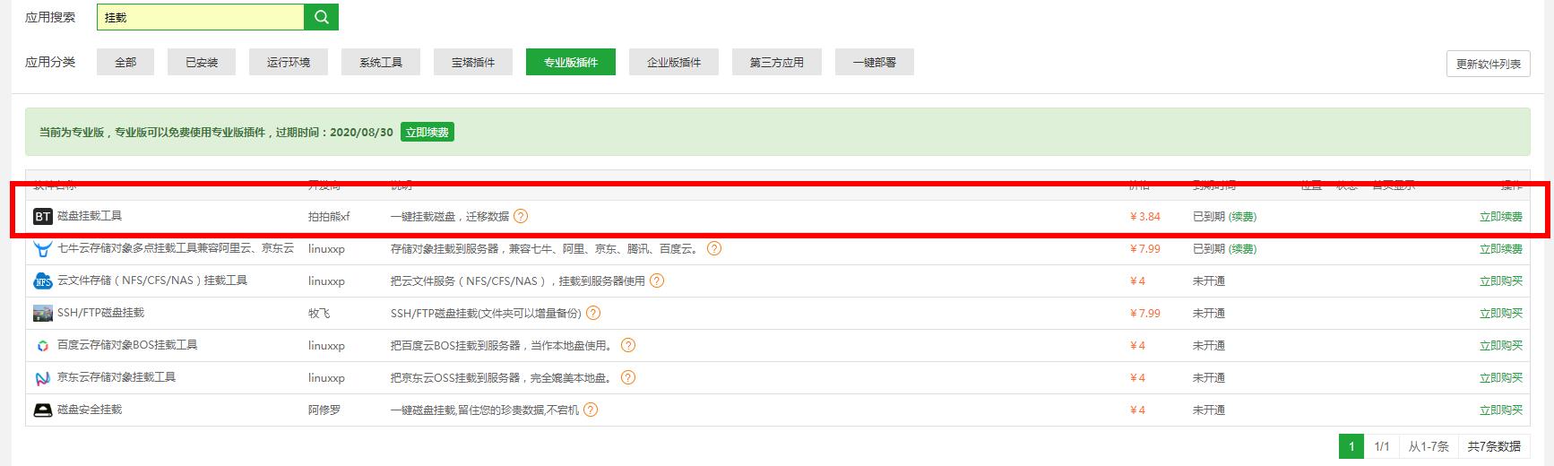Click 续费 link in 七牛云存储 row

(1243, 248)
